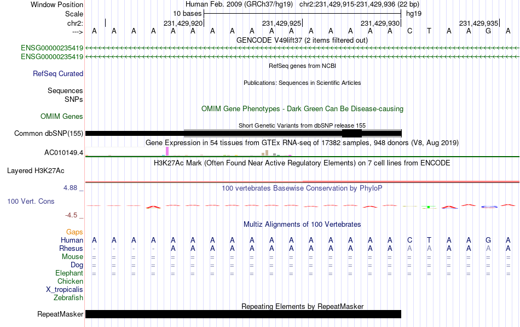Select the Elephant alignment row label

coord(70,273)
